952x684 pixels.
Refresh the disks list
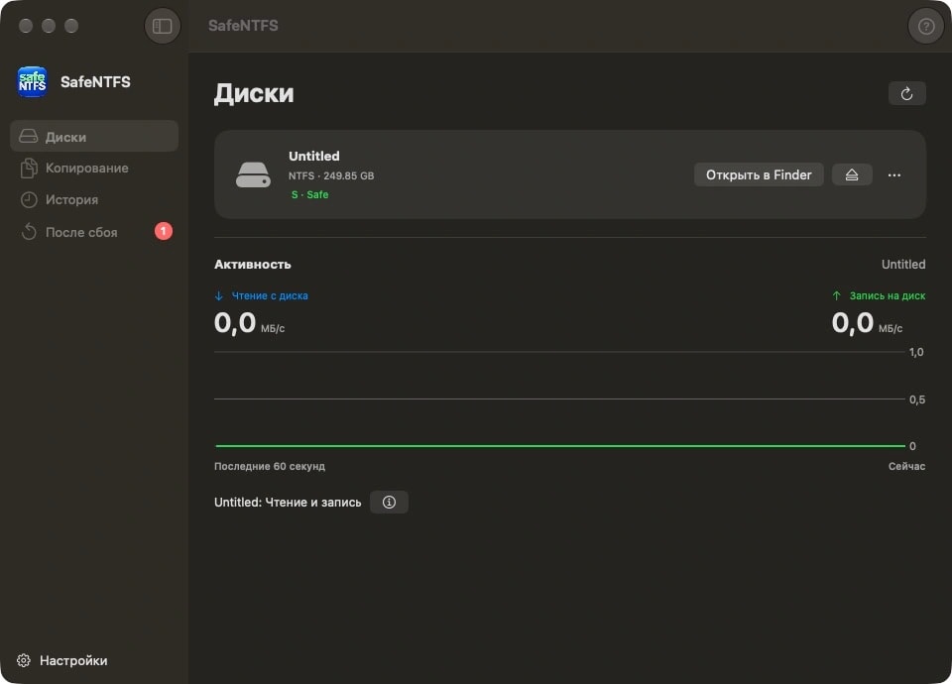(x=906, y=93)
